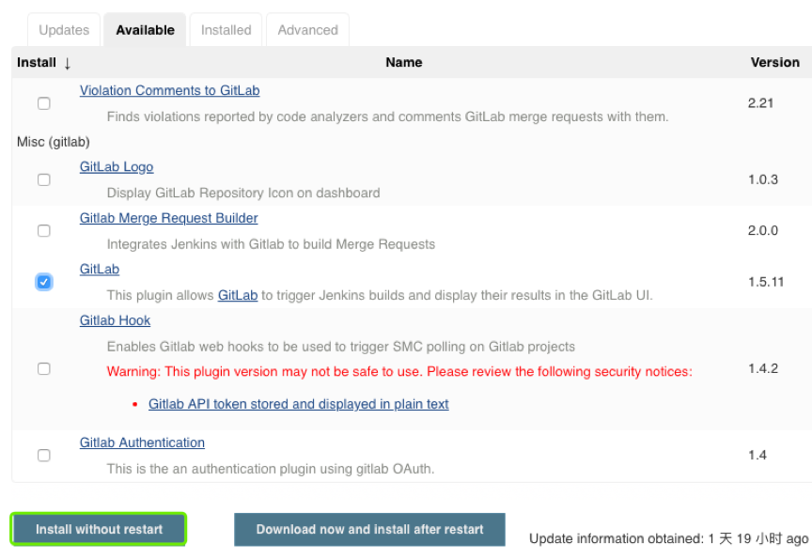Open the Violation Comments to GitLab link
The width and height of the screenshot is (812, 559).
(169, 91)
